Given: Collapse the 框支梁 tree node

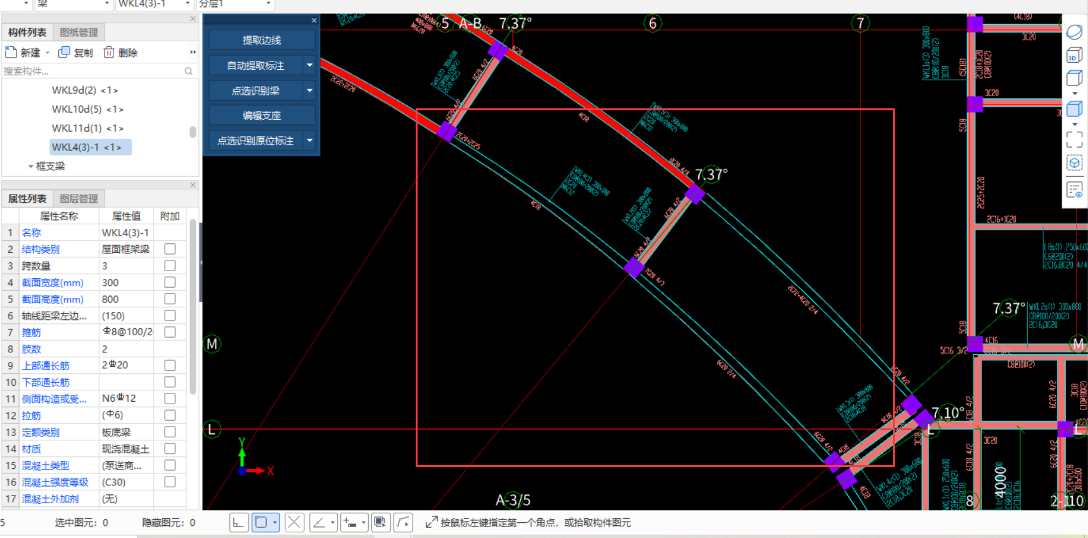Looking at the screenshot, I should (30, 166).
